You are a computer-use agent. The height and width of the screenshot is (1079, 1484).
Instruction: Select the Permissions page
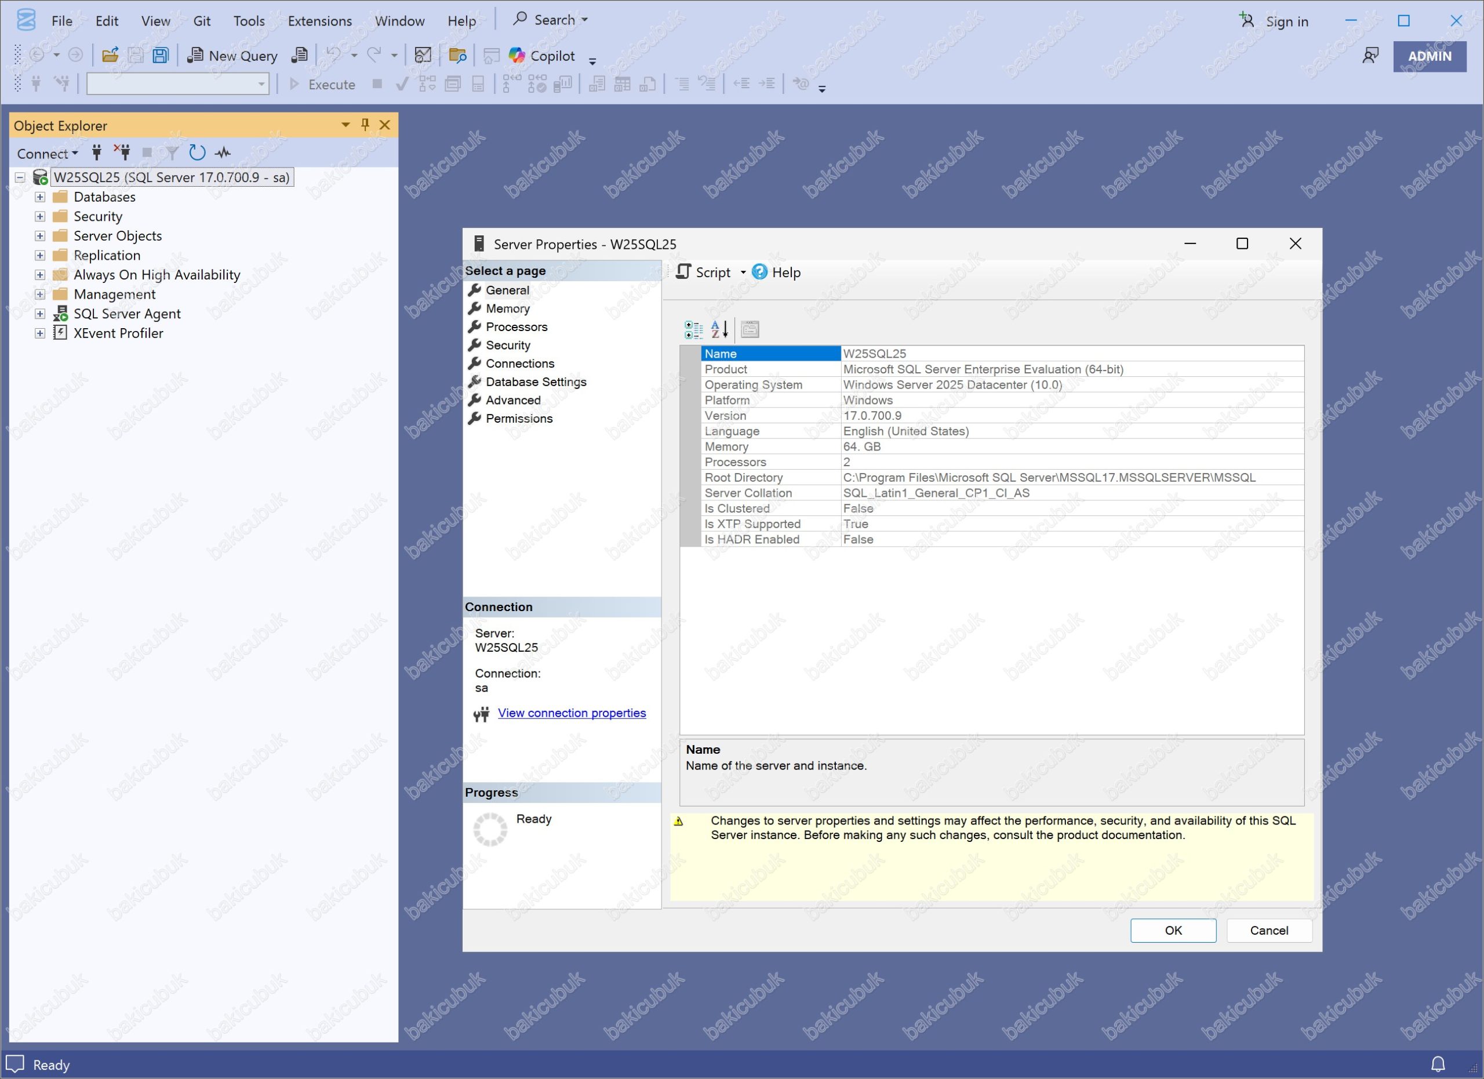click(519, 418)
